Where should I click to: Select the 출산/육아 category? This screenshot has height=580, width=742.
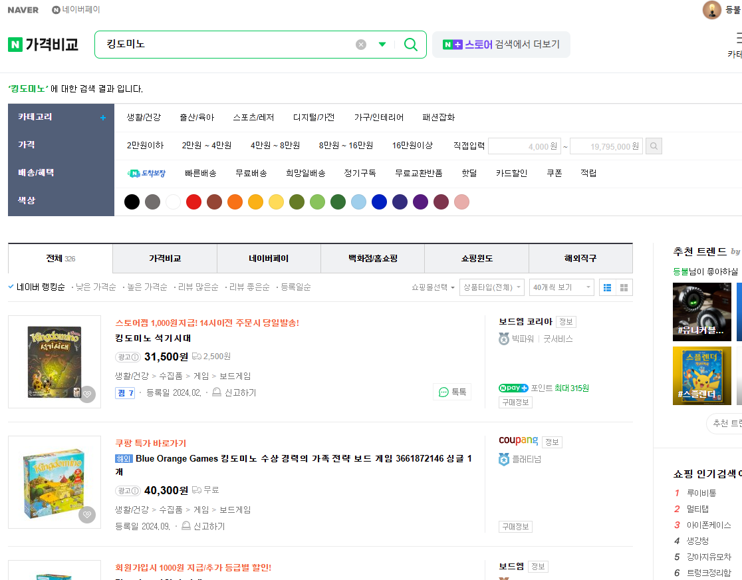point(197,117)
